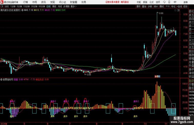This screenshot has width=194, height=125.
Task: Expand main chart indicator dropdown next to 南风股份
Action: pyautogui.click(x=22, y=10)
